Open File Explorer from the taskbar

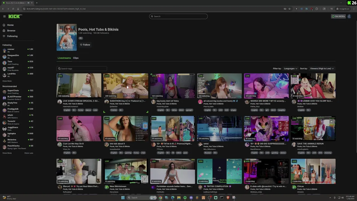[179, 198]
